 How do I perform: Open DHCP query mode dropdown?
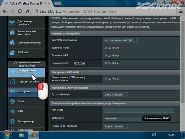pyautogui.click(x=116, y=126)
